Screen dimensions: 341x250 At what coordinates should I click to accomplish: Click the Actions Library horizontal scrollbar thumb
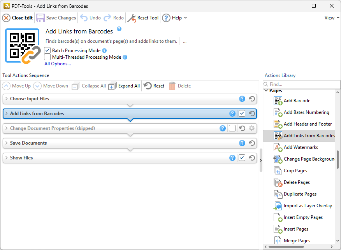pyautogui.click(x=286, y=247)
